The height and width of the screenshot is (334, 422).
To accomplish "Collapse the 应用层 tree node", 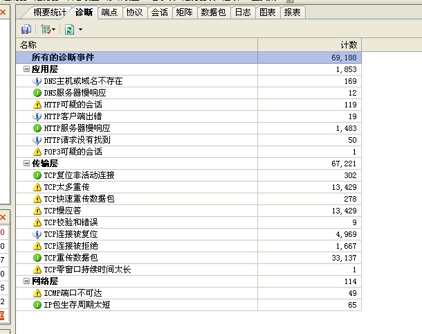I will pos(26,69).
